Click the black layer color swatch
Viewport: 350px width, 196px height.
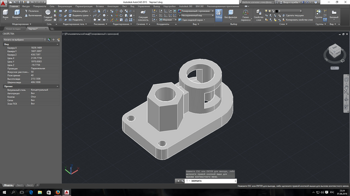[277, 11]
